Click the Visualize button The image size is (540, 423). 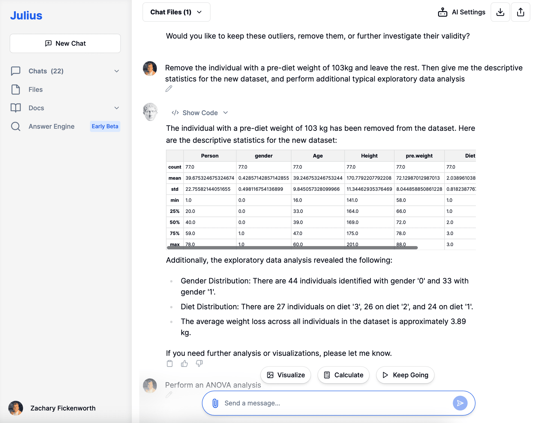286,375
